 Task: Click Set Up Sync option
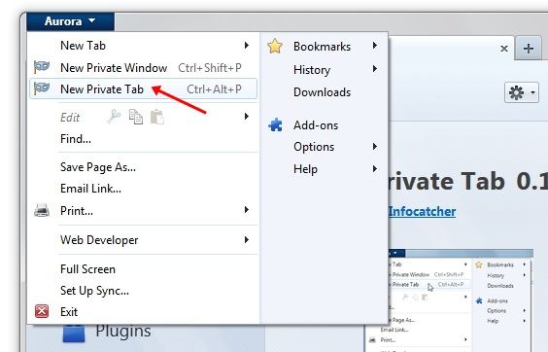click(94, 291)
